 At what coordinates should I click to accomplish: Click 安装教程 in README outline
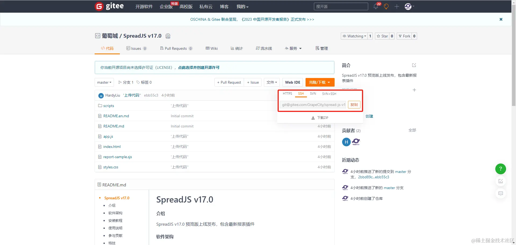click(x=115, y=221)
